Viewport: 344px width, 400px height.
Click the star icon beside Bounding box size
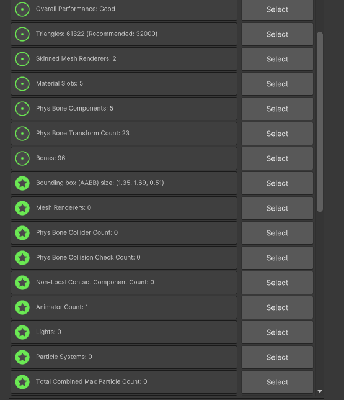[22, 183]
